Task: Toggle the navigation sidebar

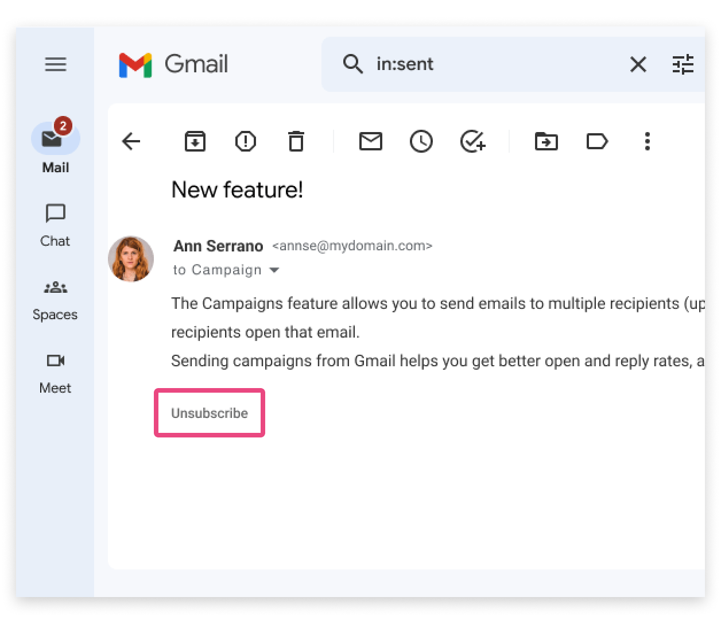Action: pyautogui.click(x=55, y=64)
